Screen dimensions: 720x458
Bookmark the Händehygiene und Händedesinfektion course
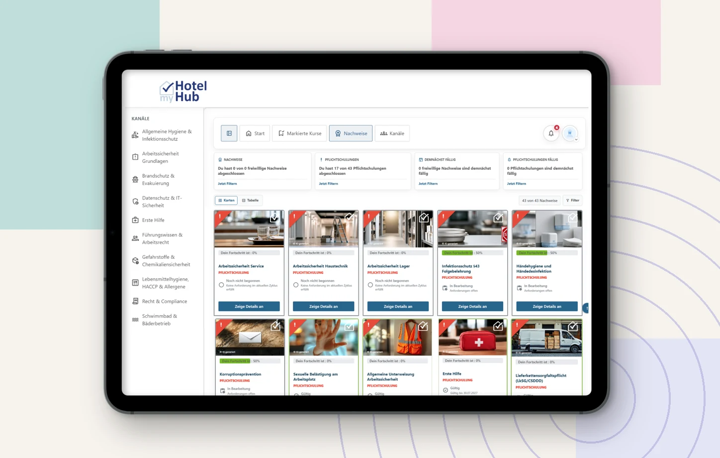pyautogui.click(x=572, y=218)
